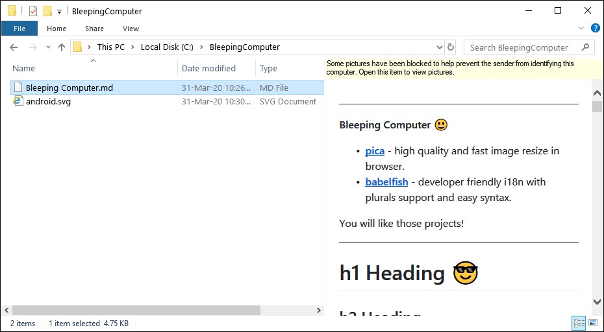Click the MD File type cell
The height and width of the screenshot is (332, 604).
click(274, 88)
